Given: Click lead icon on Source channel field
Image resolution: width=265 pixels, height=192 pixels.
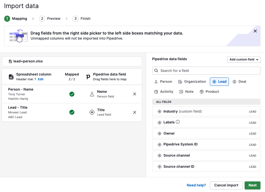Looking at the screenshot, I should pos(160,155).
